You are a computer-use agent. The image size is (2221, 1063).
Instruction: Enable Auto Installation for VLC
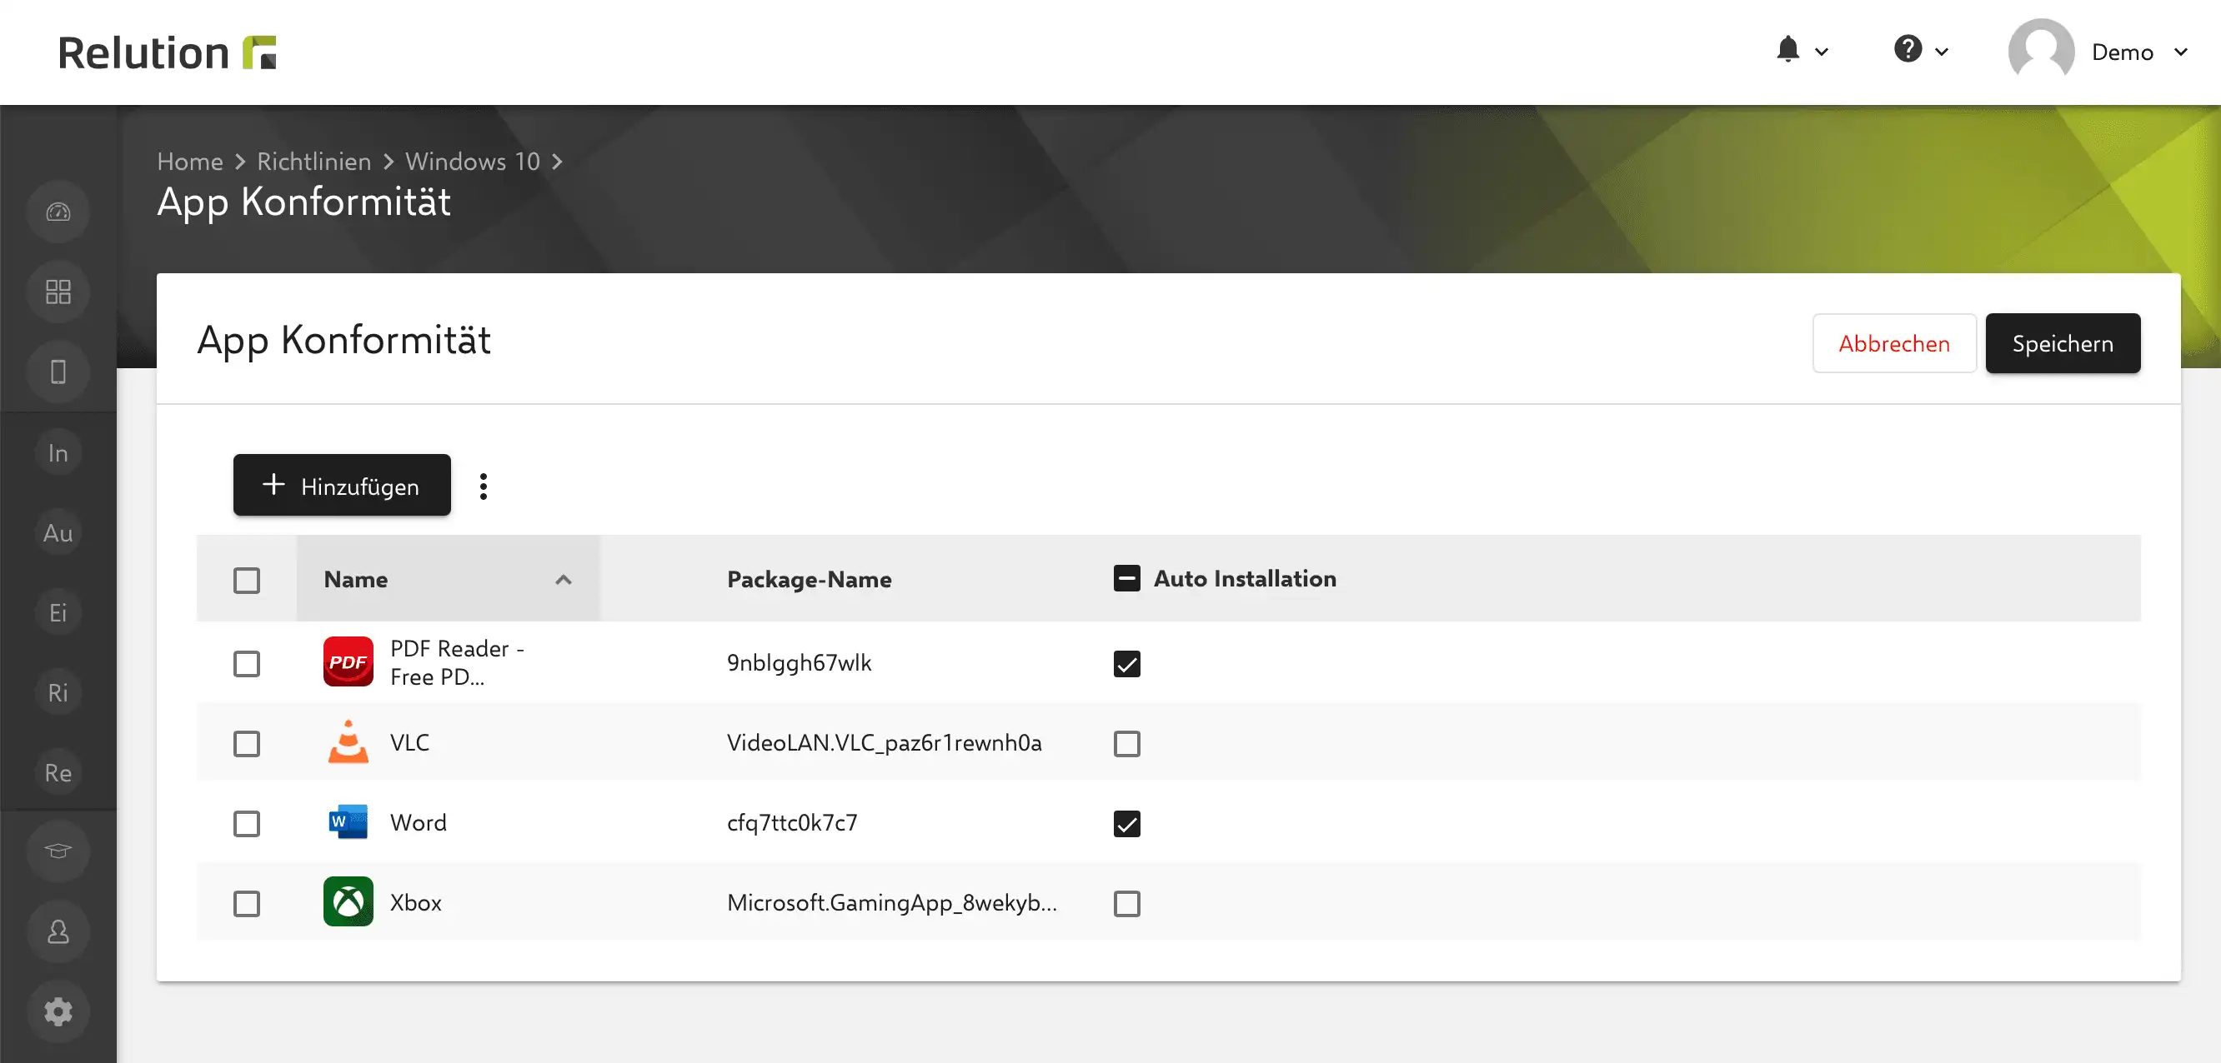pyautogui.click(x=1127, y=743)
